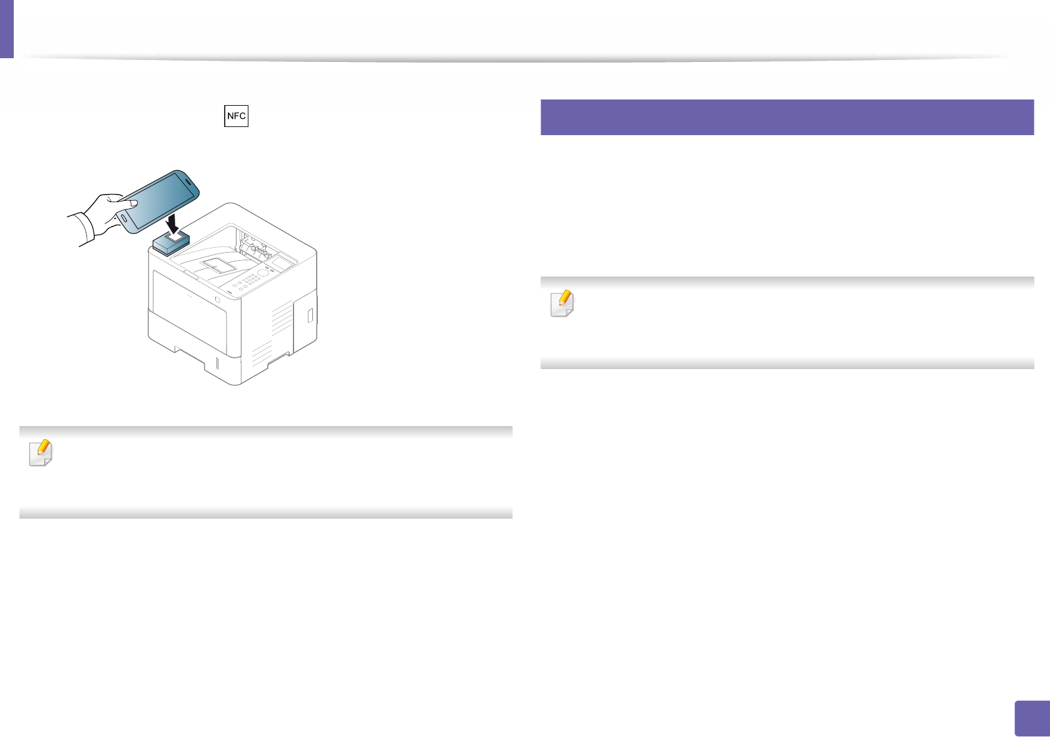Click the round OK button on printer panel
The width and height of the screenshot is (1050, 737).
click(264, 273)
